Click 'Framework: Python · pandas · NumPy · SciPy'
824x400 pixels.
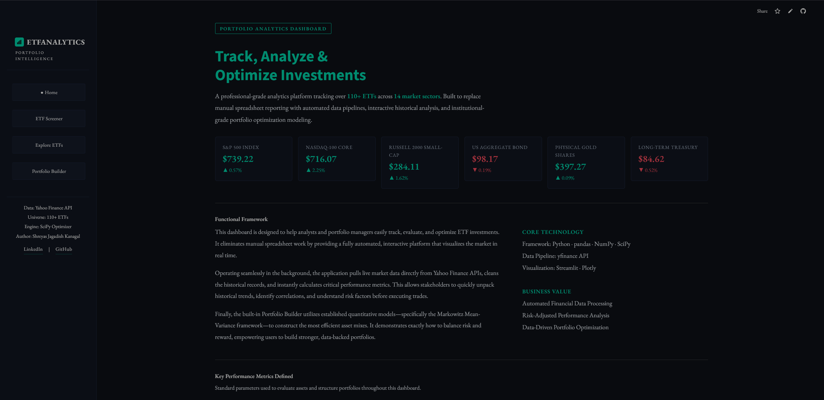(x=576, y=244)
